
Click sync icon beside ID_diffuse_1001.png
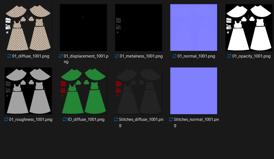(65, 119)
